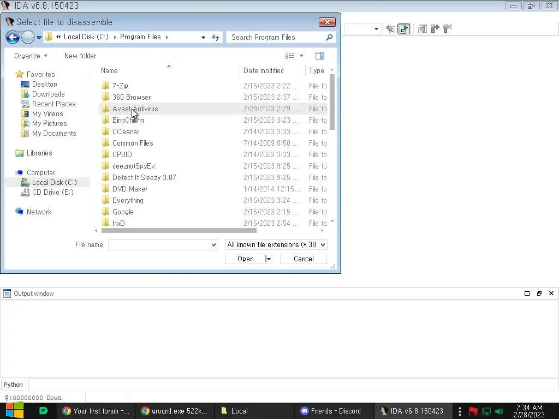559x419 pixels.
Task: Click the IDA breakpoint list toolbar icon
Action: point(423,29)
